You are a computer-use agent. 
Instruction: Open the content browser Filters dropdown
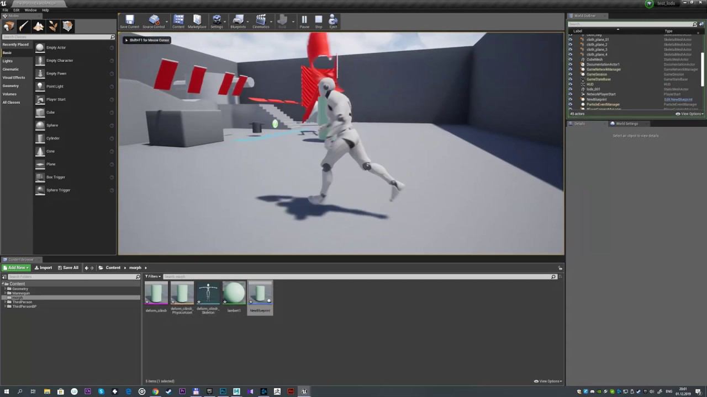(153, 276)
